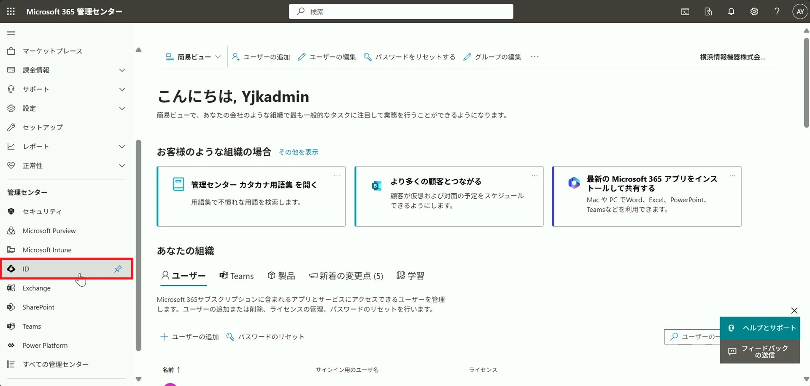Click the user search field
810x386 pixels.
(x=692, y=337)
